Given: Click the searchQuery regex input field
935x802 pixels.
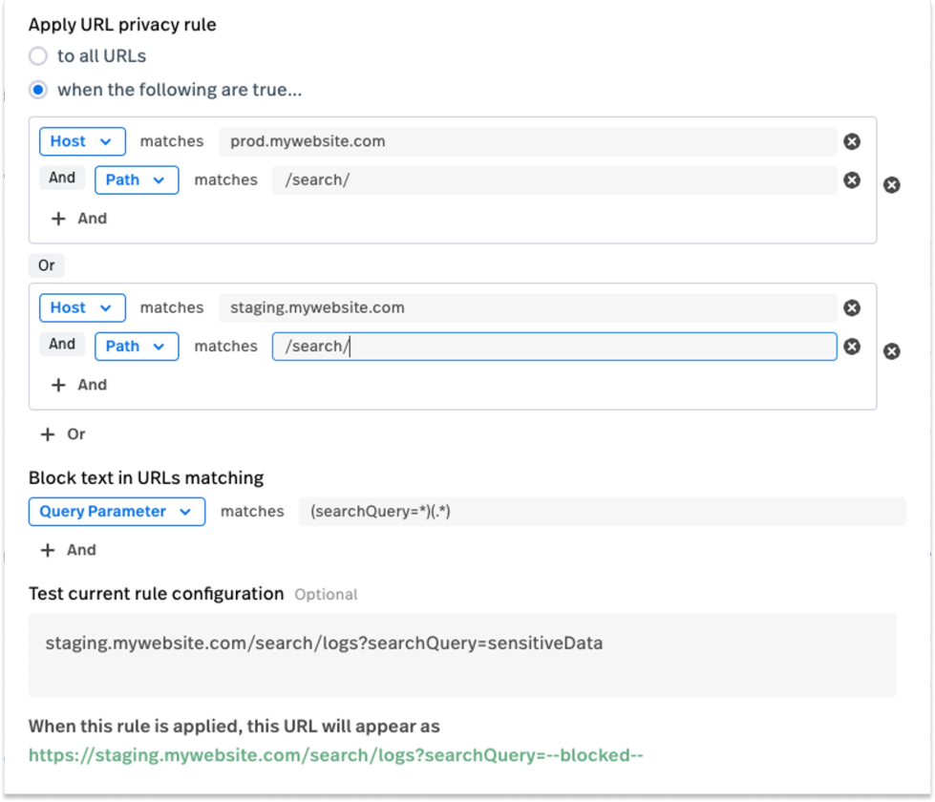Looking at the screenshot, I should 603,512.
